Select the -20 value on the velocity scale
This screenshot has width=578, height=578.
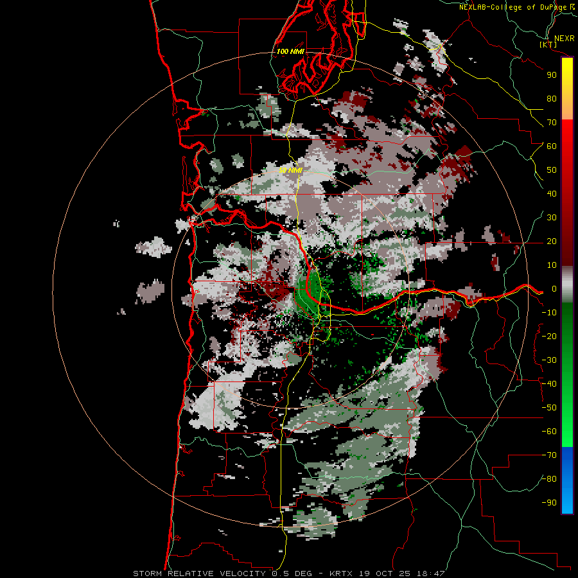pyautogui.click(x=549, y=336)
